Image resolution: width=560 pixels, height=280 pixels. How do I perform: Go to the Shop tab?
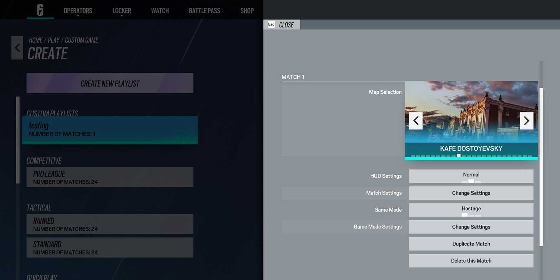tap(247, 11)
